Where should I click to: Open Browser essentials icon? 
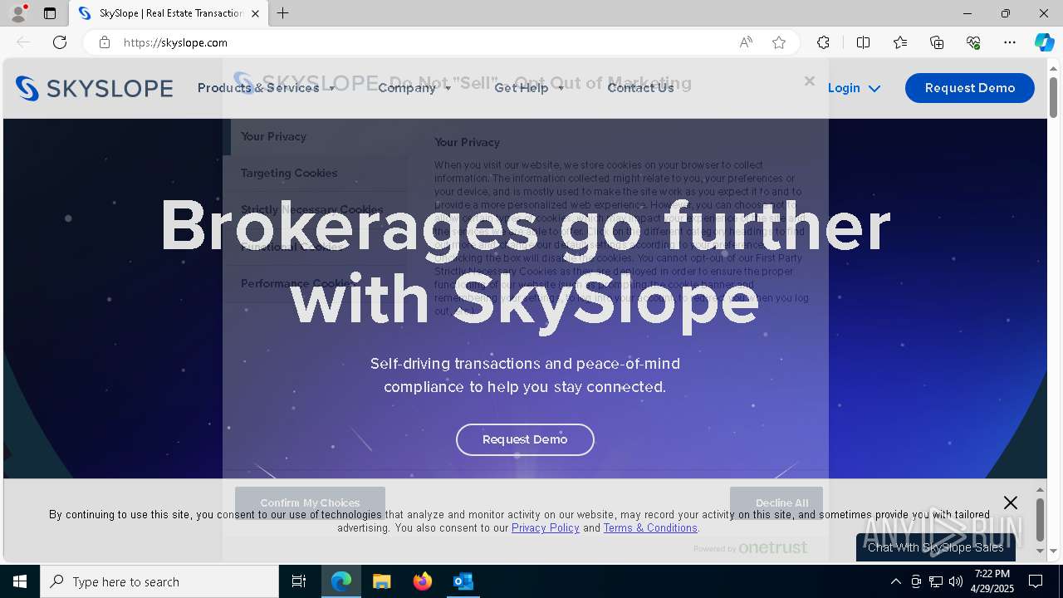(973, 42)
